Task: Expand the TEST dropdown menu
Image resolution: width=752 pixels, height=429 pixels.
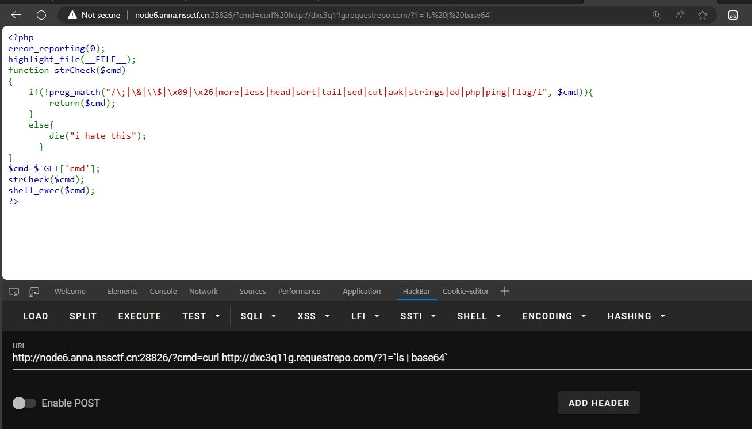Action: coord(201,316)
